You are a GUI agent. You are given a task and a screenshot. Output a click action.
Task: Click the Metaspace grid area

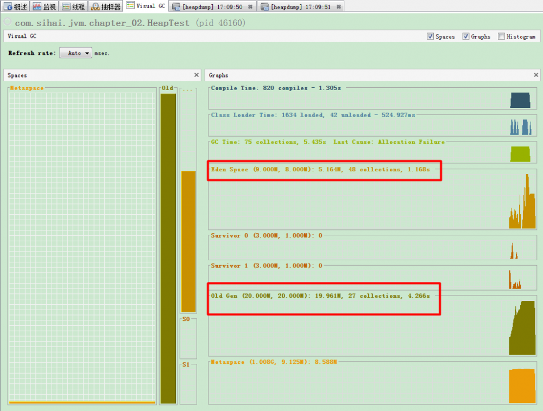82,247
